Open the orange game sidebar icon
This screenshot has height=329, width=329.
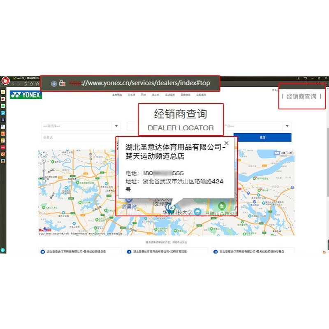3,133
